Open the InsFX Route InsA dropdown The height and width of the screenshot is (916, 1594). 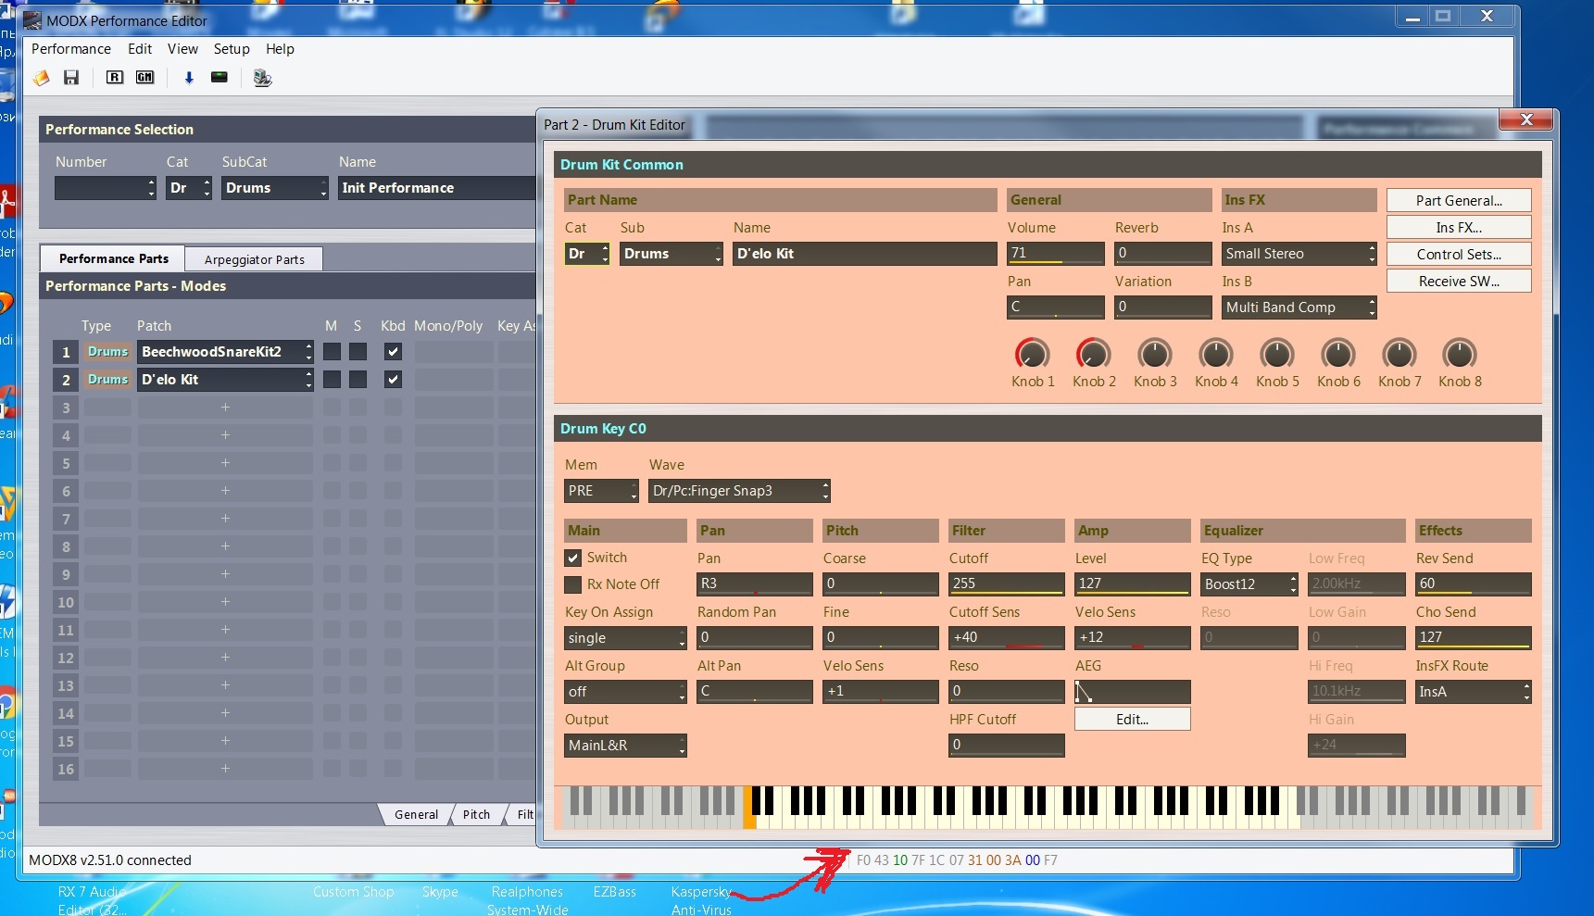1474,692
